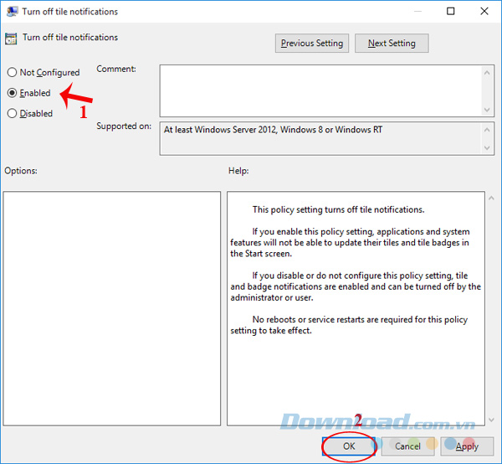Click Comment box scroll down arrow
The width and height of the screenshot is (502, 464).
[x=487, y=110]
